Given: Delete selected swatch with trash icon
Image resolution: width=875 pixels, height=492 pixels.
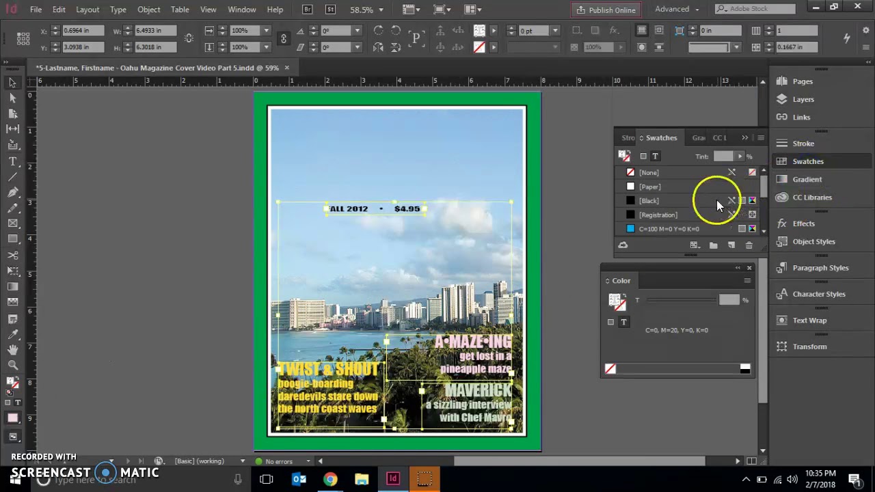Looking at the screenshot, I should (x=749, y=245).
